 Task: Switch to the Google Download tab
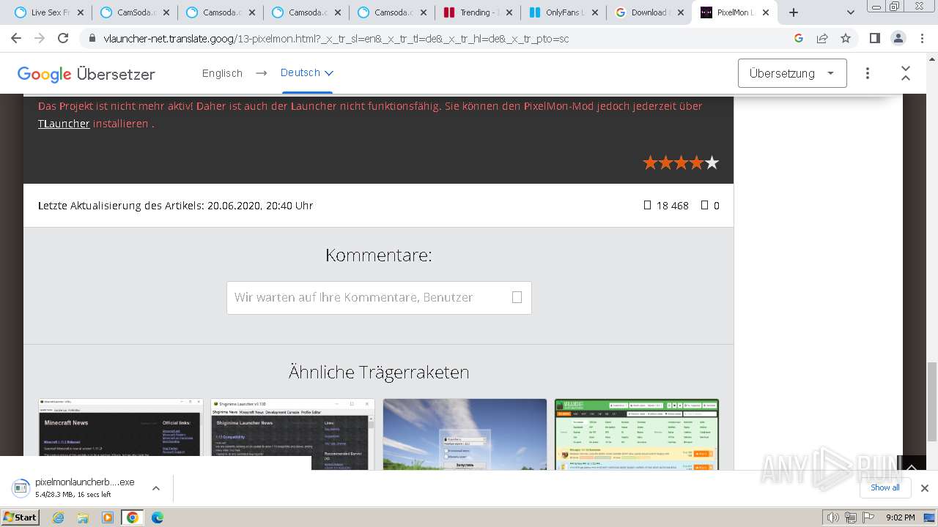650,12
